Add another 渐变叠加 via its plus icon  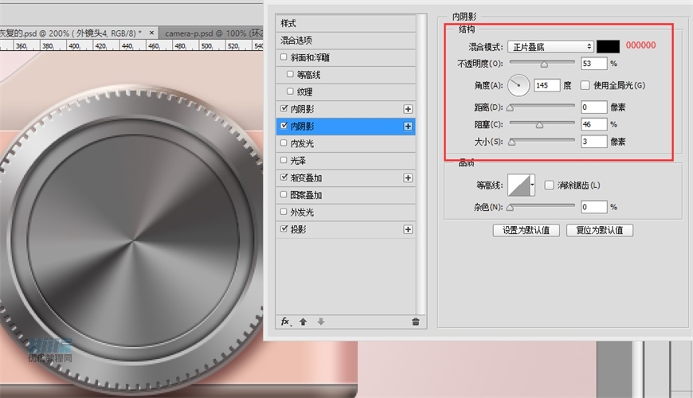(x=408, y=178)
